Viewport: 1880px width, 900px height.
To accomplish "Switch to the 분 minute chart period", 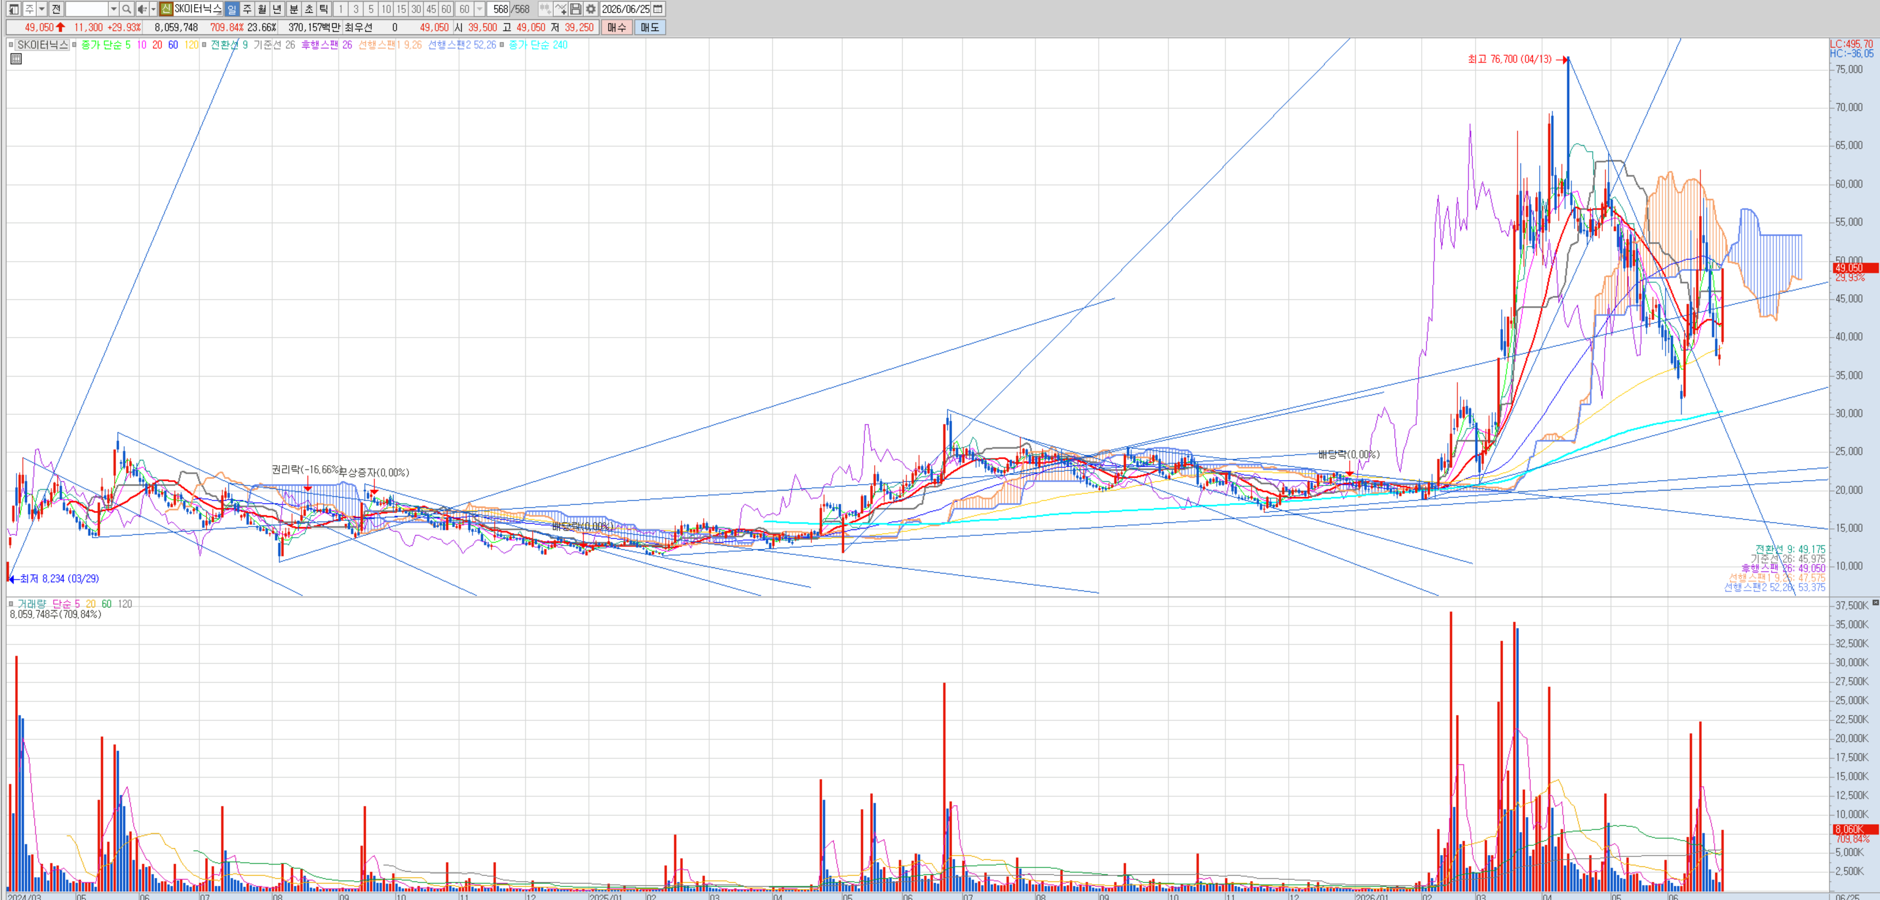I will (293, 9).
